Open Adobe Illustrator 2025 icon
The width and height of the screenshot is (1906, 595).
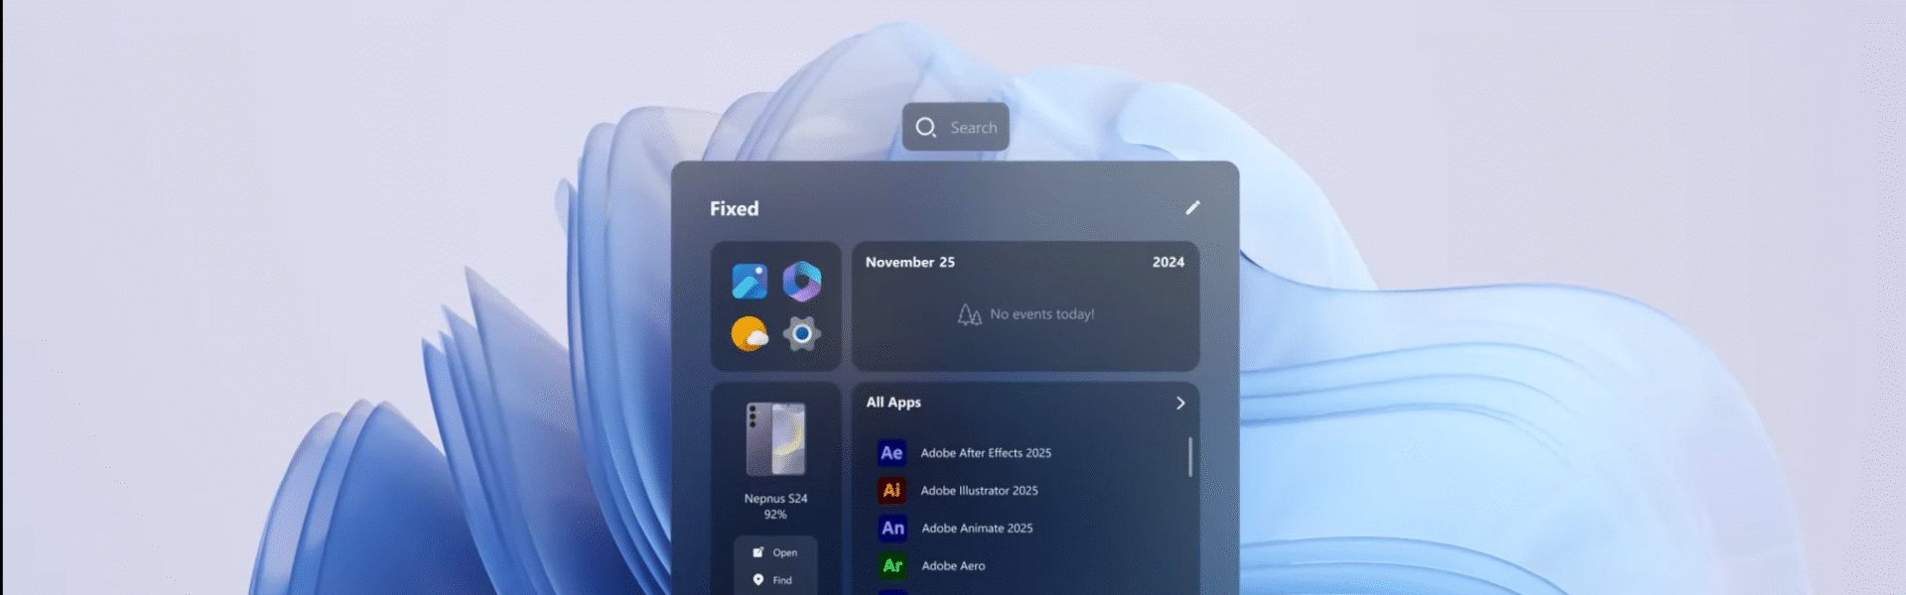pos(891,491)
